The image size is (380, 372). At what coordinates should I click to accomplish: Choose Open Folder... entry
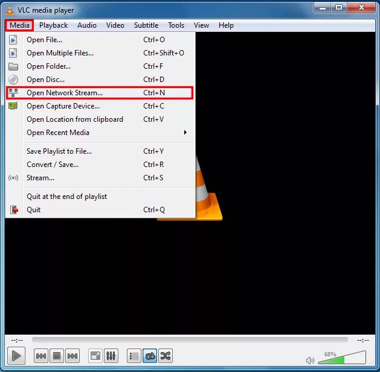pos(100,66)
